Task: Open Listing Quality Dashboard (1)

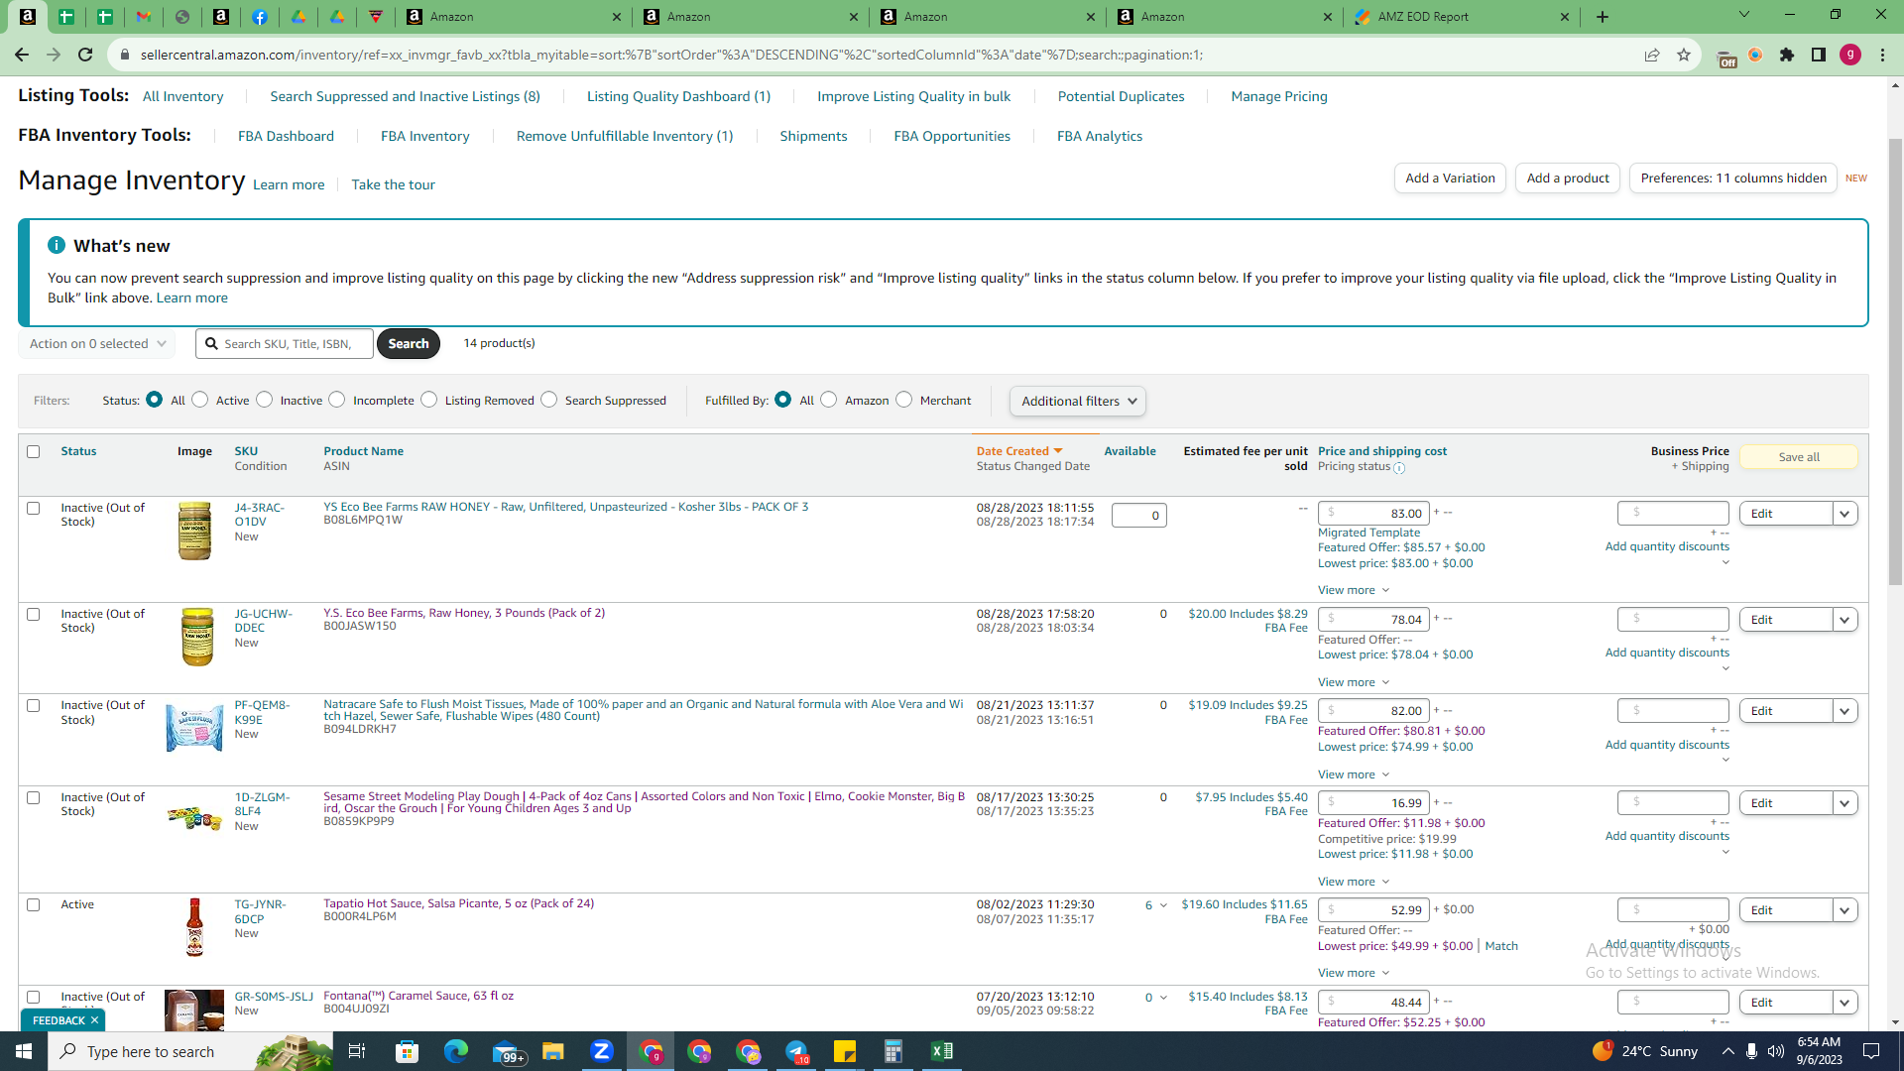Action: pyautogui.click(x=678, y=97)
